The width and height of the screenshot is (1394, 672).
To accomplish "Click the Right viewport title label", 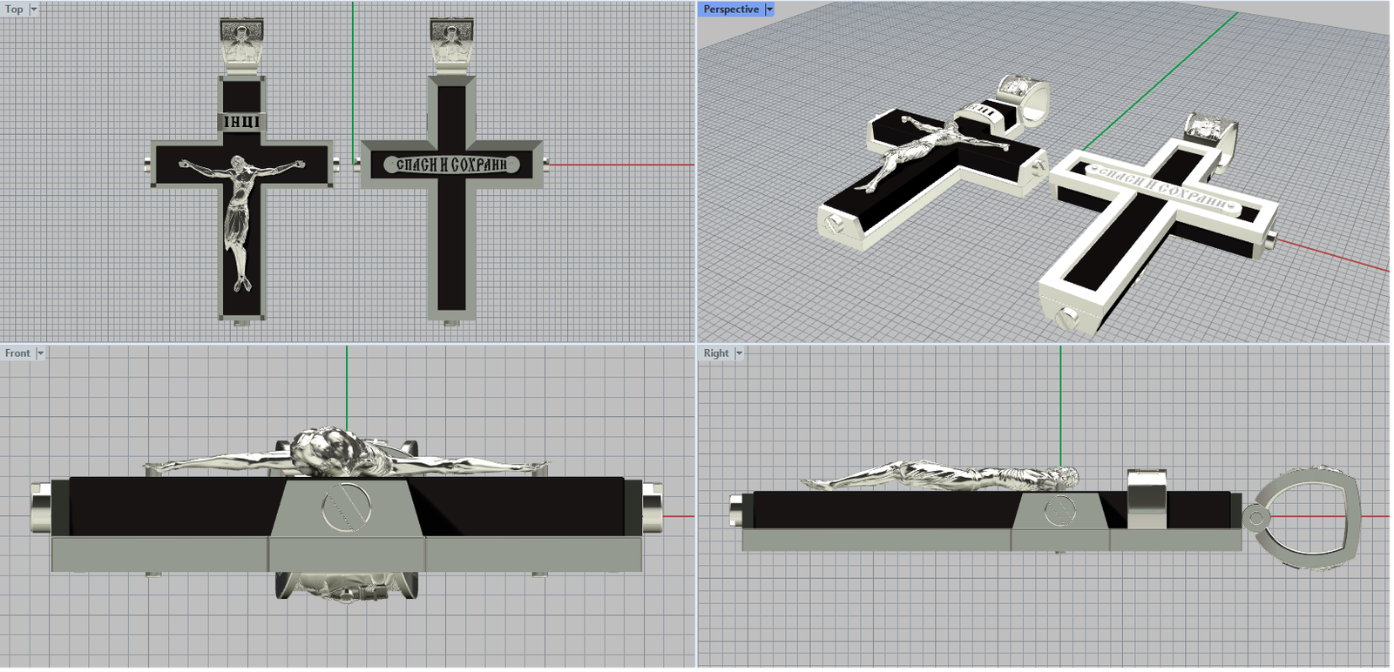I will tap(715, 353).
